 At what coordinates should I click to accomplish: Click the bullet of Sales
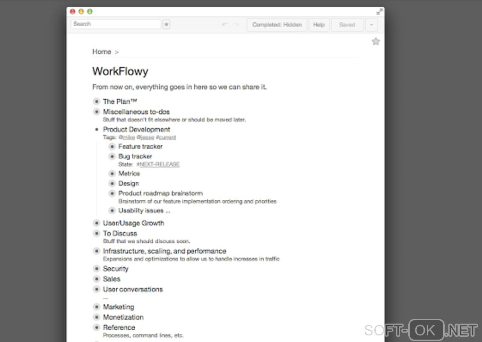96,279
